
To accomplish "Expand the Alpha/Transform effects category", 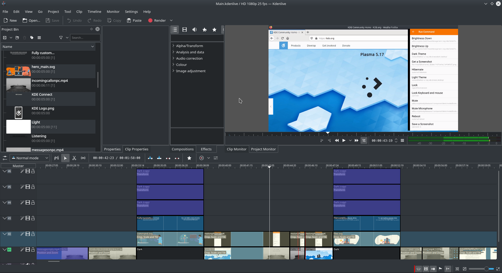I will click(x=173, y=45).
